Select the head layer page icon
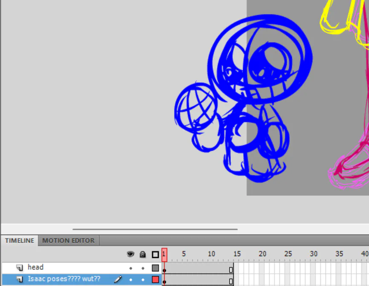Image resolution: width=369 pixels, height=286 pixels. (x=20, y=267)
